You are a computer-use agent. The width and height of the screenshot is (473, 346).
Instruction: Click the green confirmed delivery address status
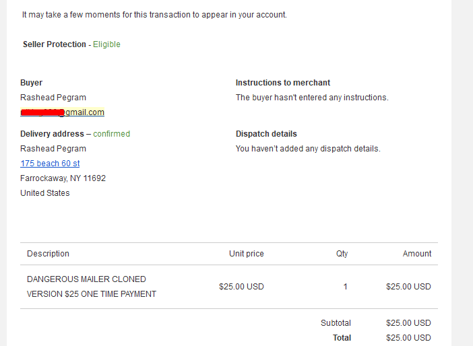(112, 134)
